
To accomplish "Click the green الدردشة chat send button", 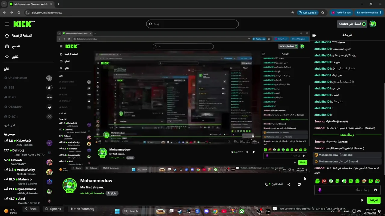I will click(374, 200).
